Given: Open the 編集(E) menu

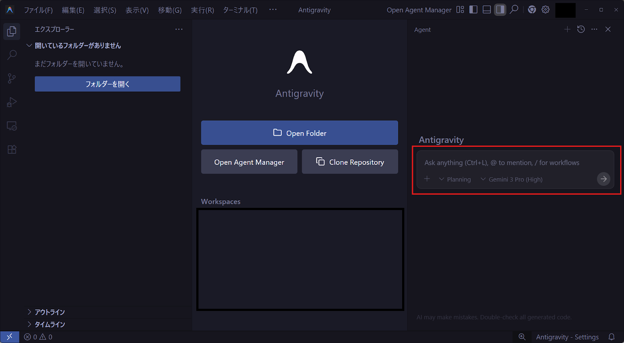Looking at the screenshot, I should [x=73, y=10].
